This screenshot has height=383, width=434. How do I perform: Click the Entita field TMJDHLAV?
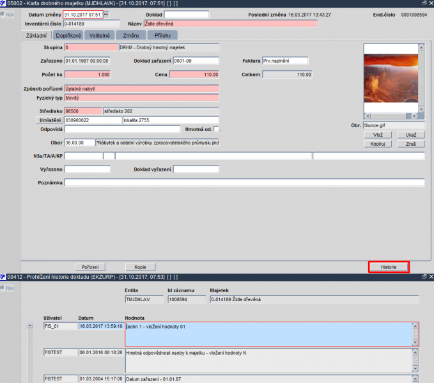[144, 299]
